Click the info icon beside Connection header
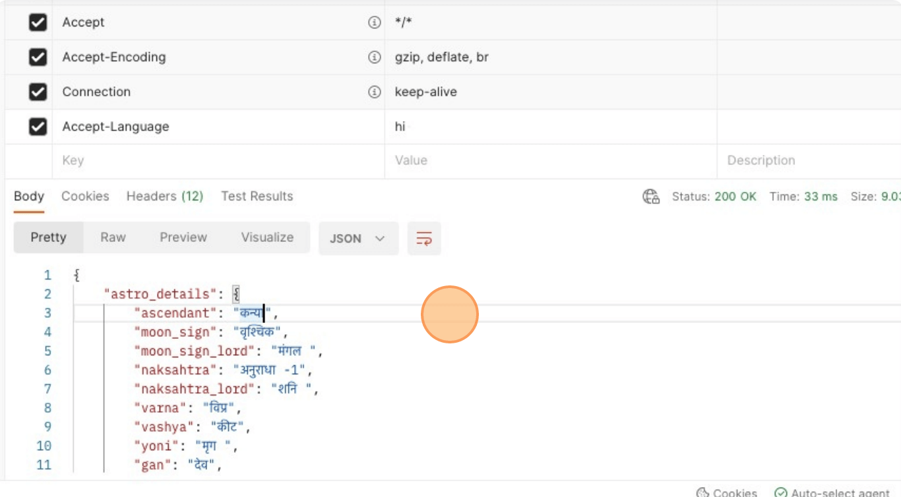 (374, 92)
